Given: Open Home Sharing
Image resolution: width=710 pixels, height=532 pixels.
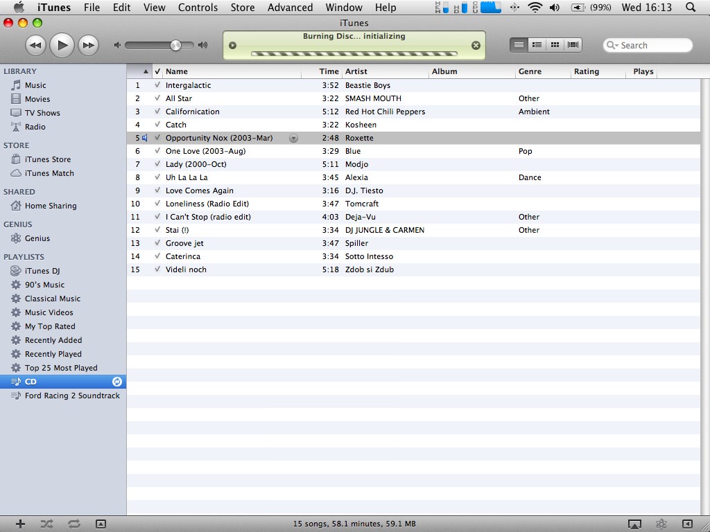Looking at the screenshot, I should point(51,206).
